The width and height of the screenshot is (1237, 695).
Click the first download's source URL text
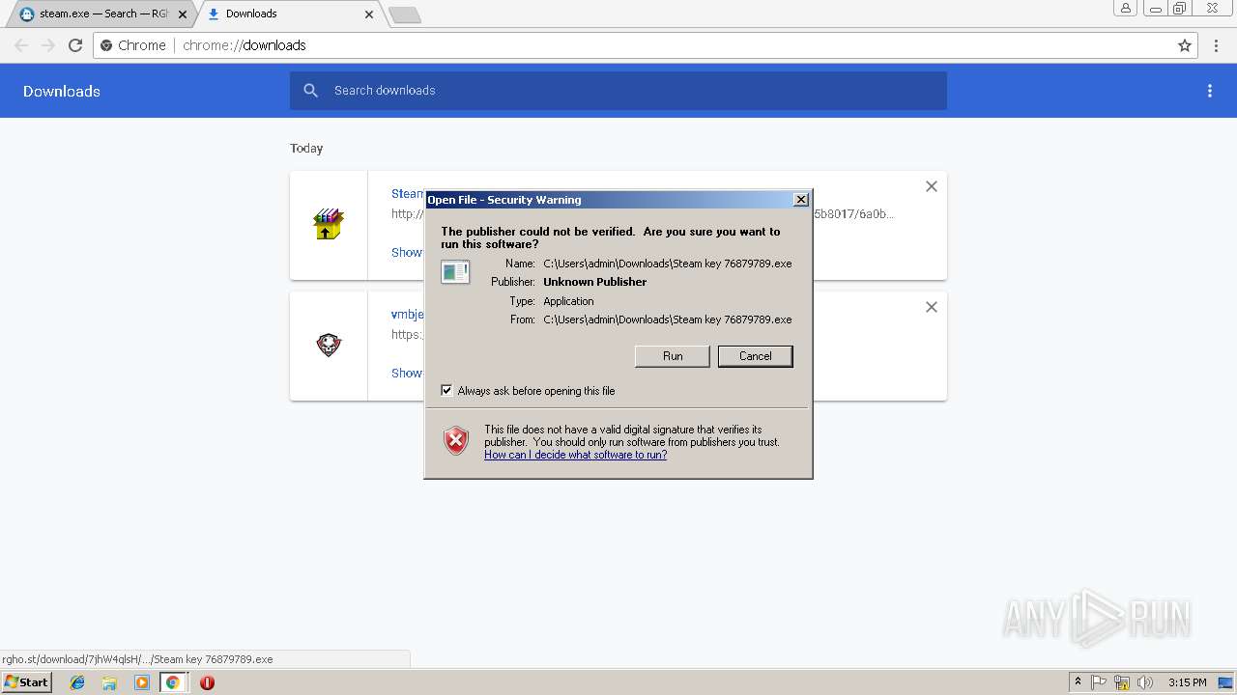(407, 214)
